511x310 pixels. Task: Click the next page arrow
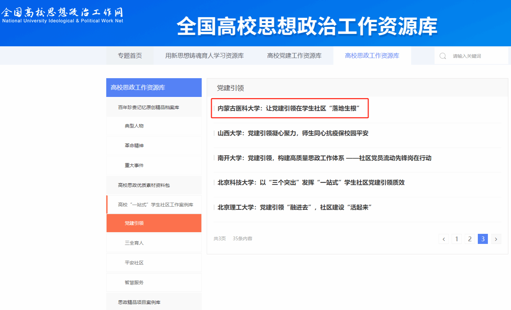(x=496, y=239)
